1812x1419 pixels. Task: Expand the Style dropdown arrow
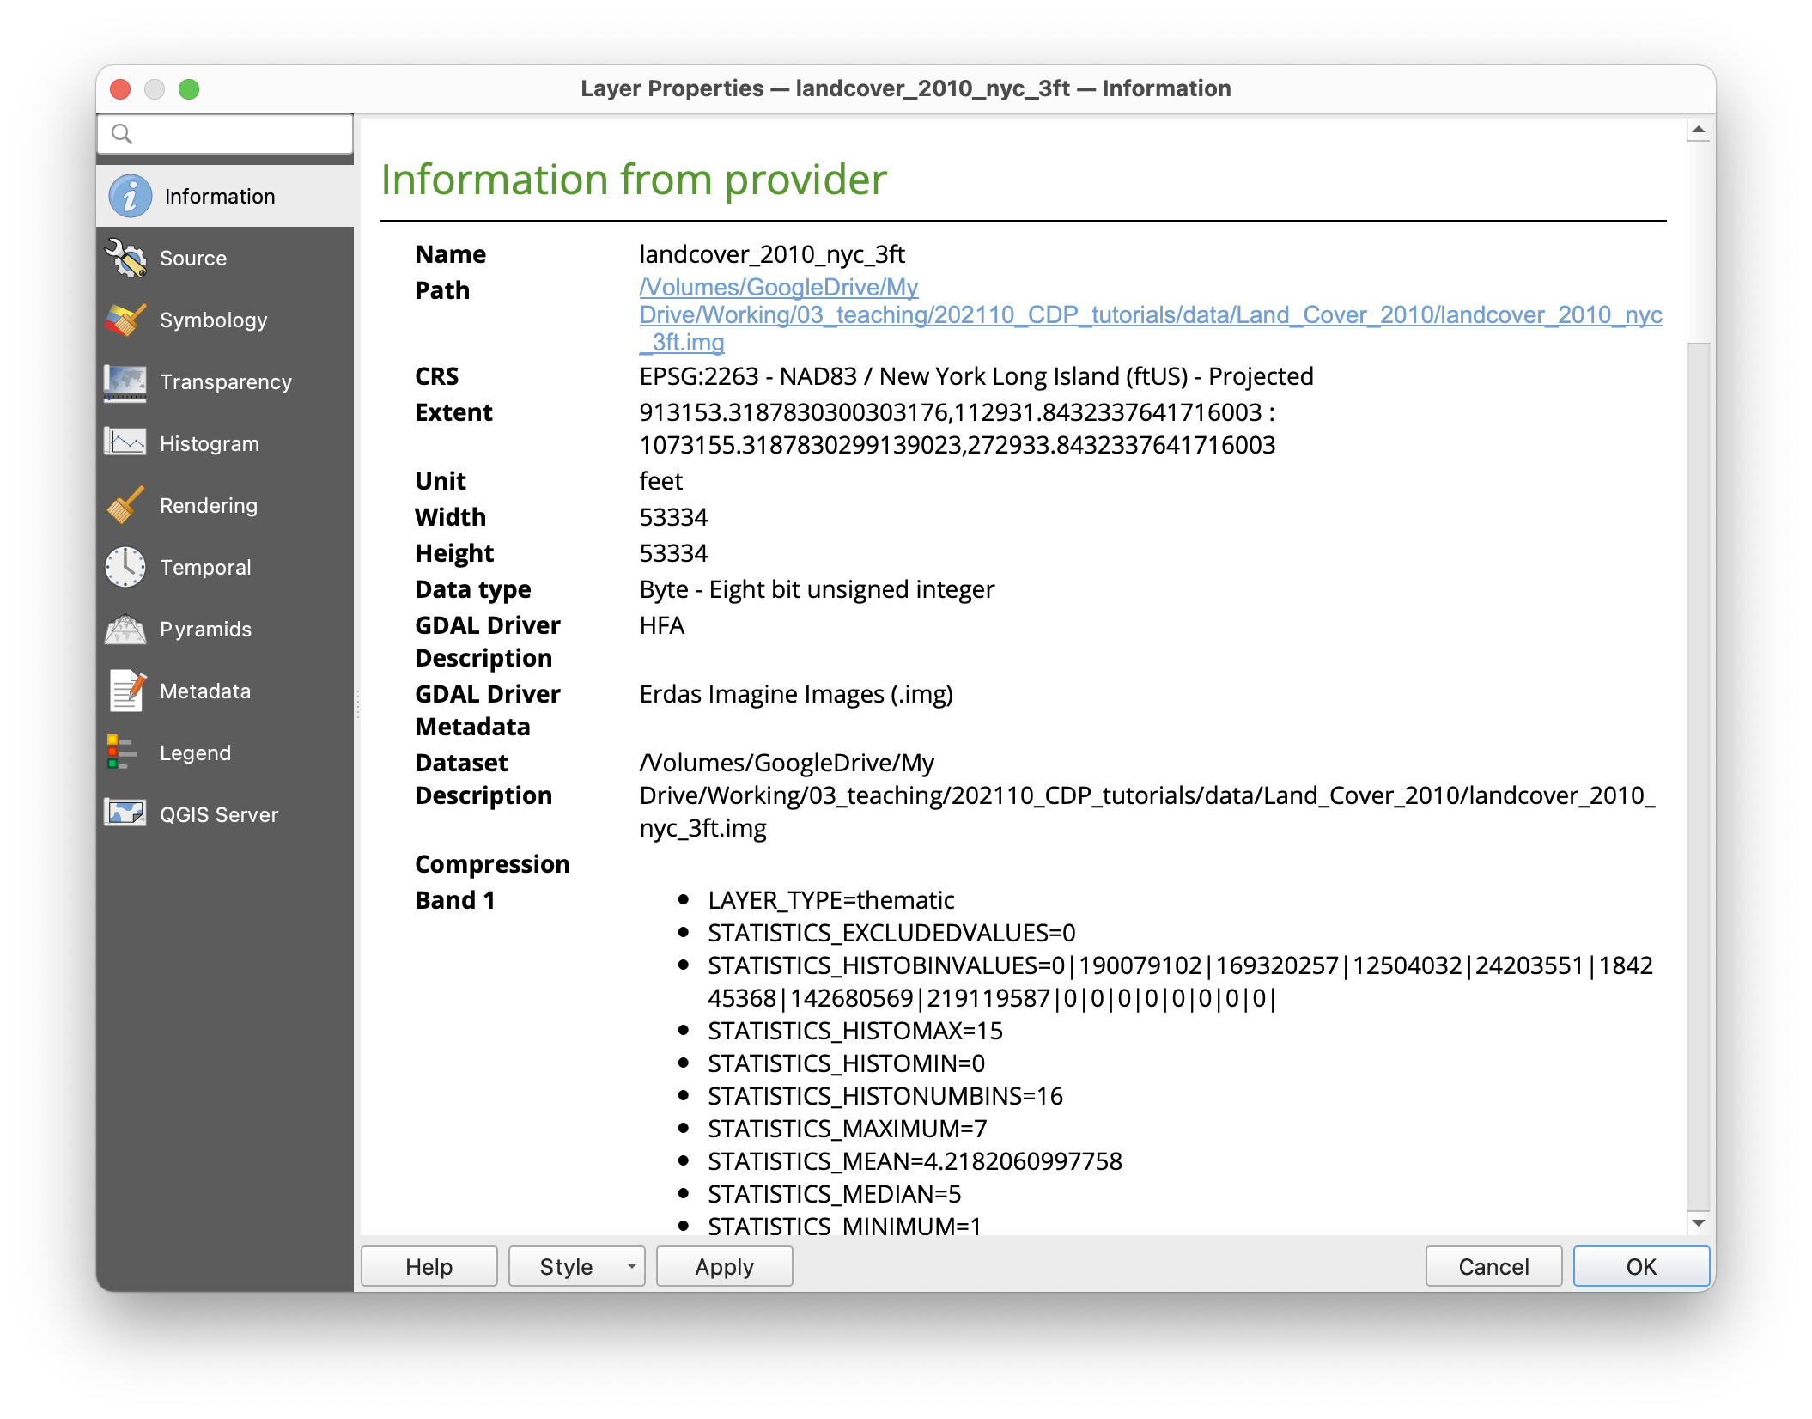coord(631,1266)
